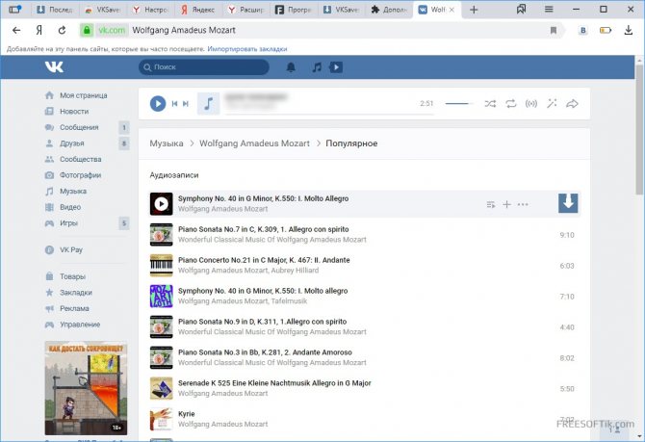The height and width of the screenshot is (442, 645).
Task: Play next queue icon on Symphony No. 40 row
Action: (x=491, y=204)
